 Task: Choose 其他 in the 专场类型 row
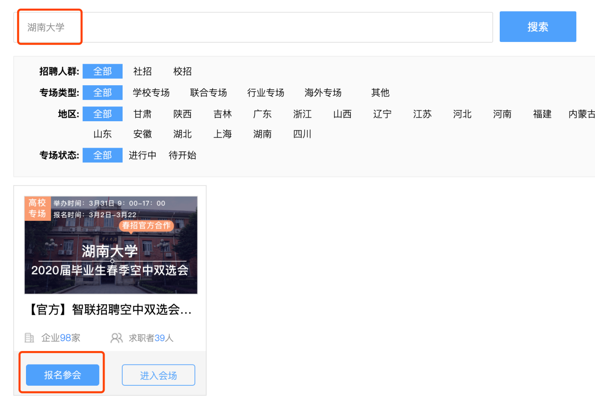point(380,93)
